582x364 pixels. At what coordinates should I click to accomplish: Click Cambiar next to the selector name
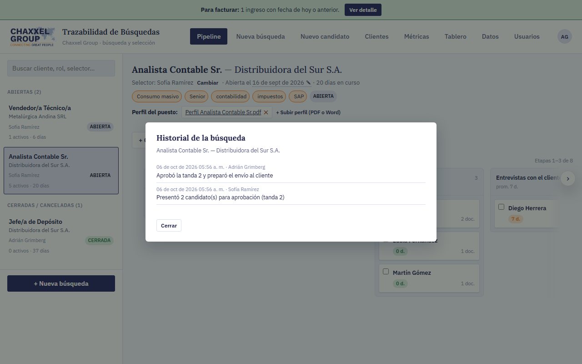pyautogui.click(x=207, y=83)
